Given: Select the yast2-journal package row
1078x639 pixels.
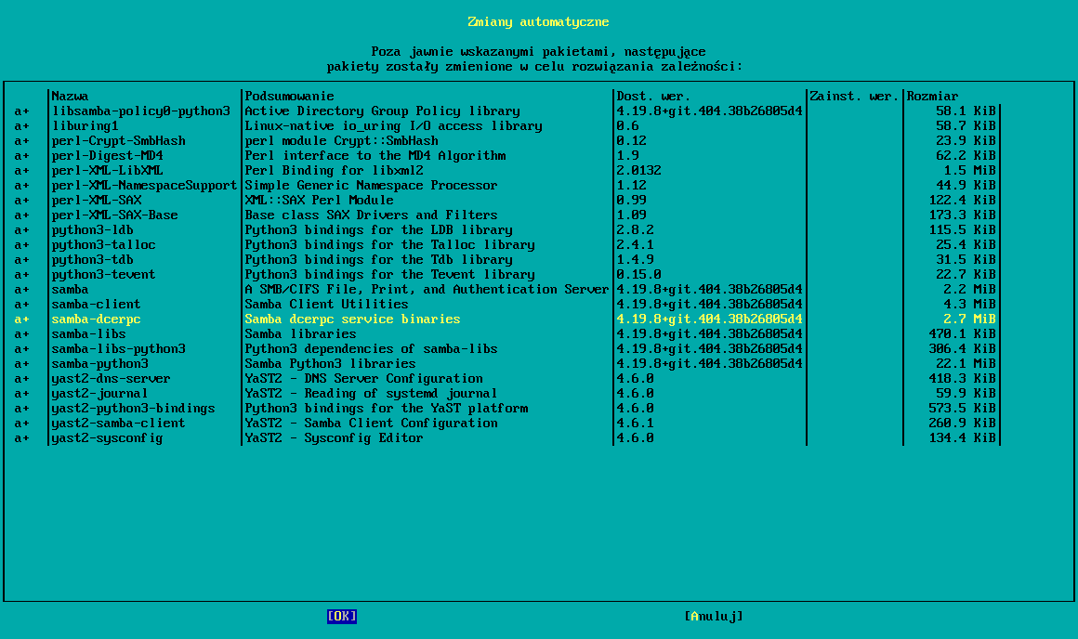Looking at the screenshot, I should [x=506, y=394].
